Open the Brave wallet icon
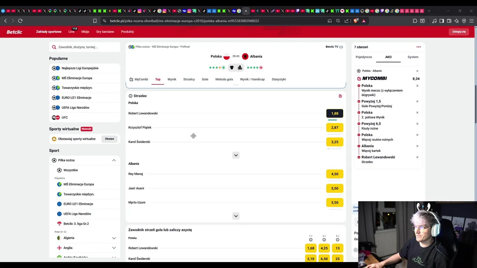Viewport: 477px width, 268px height. [x=449, y=21]
